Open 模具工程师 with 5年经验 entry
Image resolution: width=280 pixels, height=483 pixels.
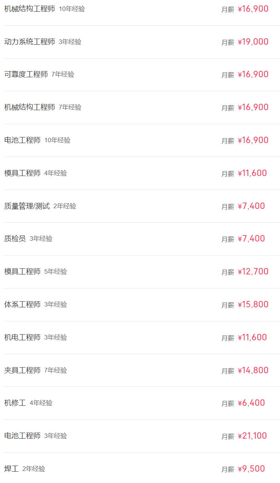[22, 272]
